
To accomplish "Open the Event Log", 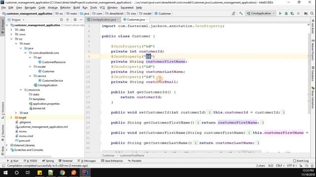I will [301, 161].
